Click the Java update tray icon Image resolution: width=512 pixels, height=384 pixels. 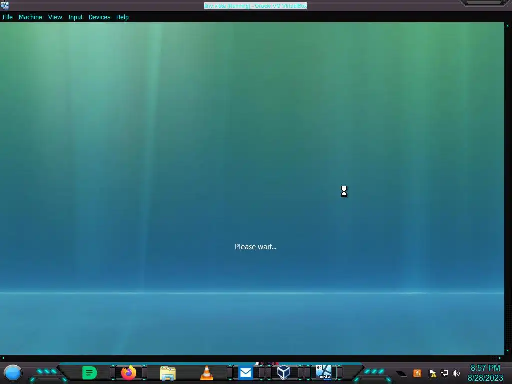[x=417, y=373]
